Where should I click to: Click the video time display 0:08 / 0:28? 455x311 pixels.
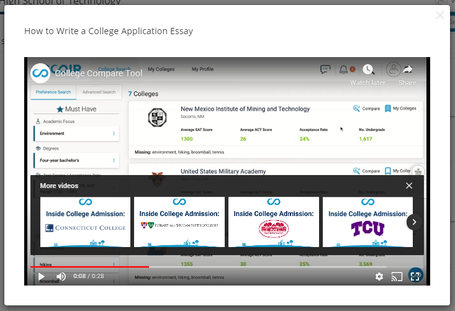point(89,276)
